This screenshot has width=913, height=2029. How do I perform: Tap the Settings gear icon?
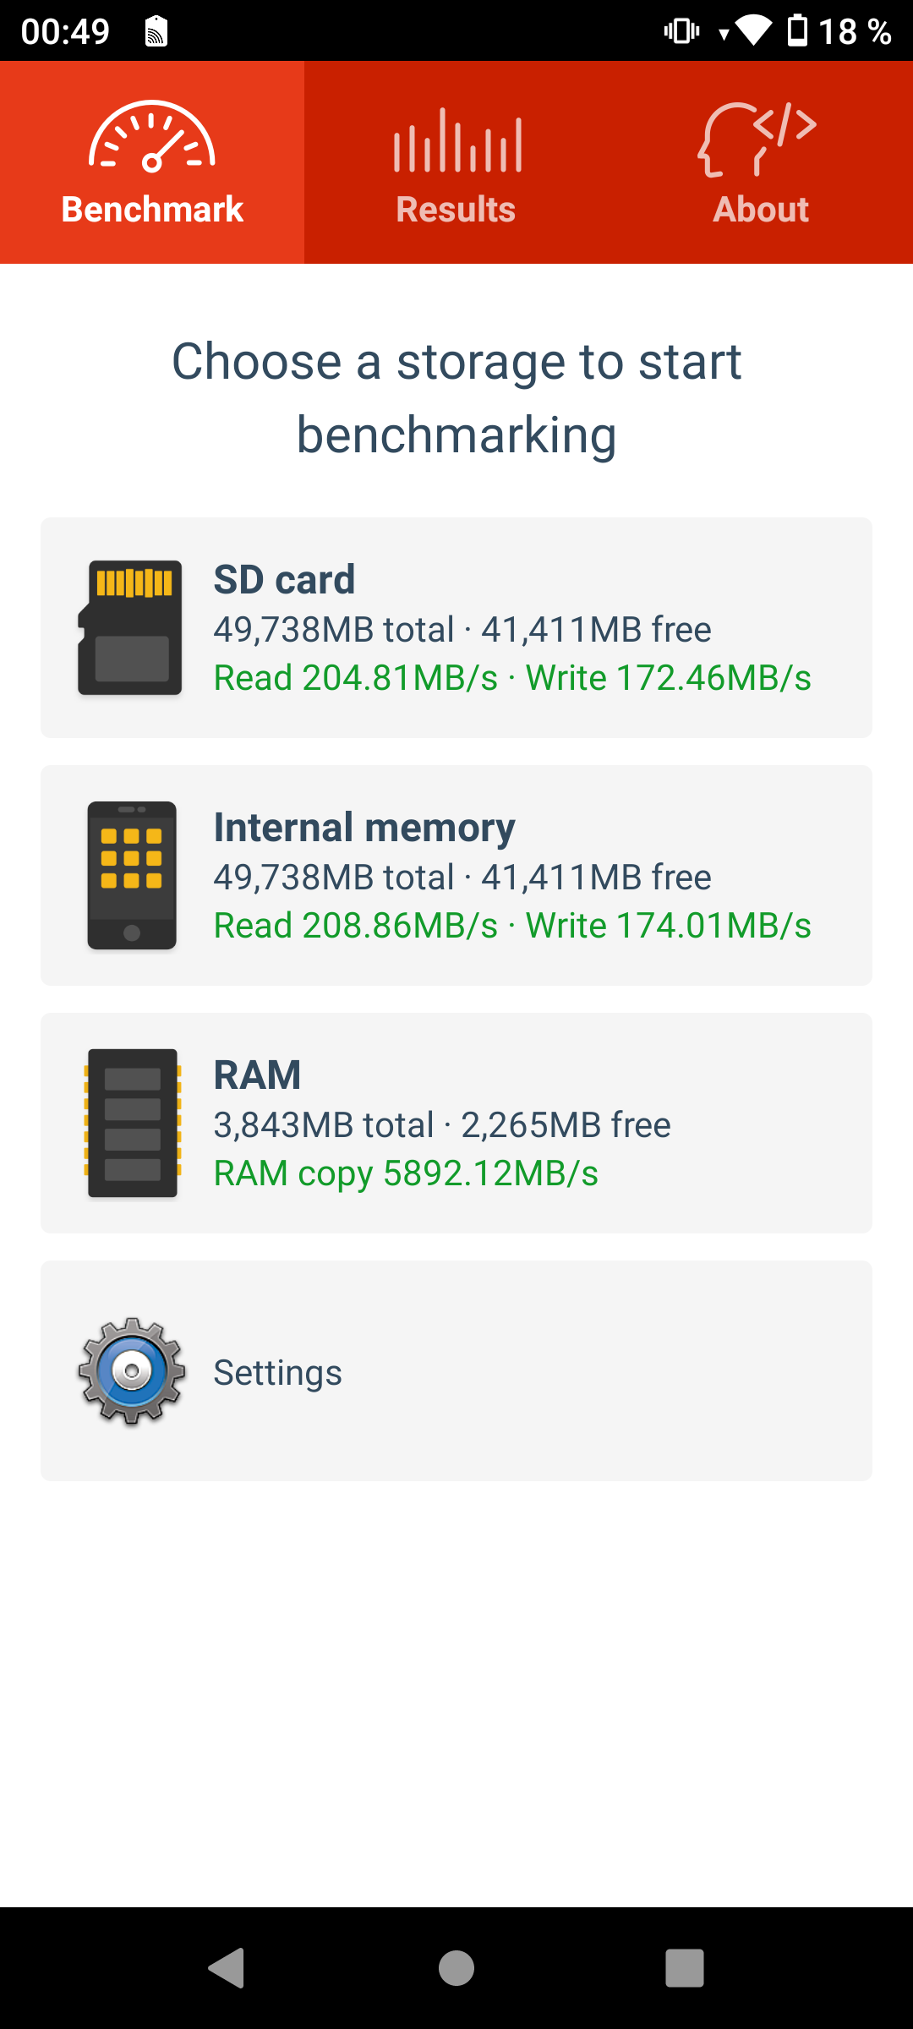click(132, 1371)
